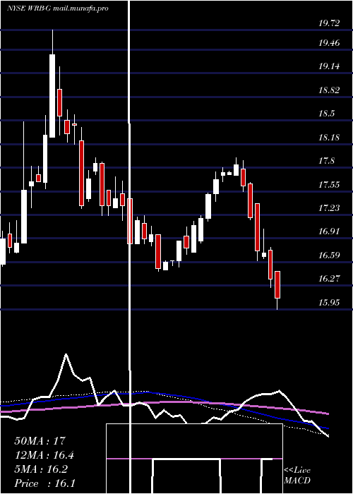Click the NYSE WRB-G mail.munafa.pro chart title
The width and height of the screenshot is (353, 494).
tap(58, 8)
